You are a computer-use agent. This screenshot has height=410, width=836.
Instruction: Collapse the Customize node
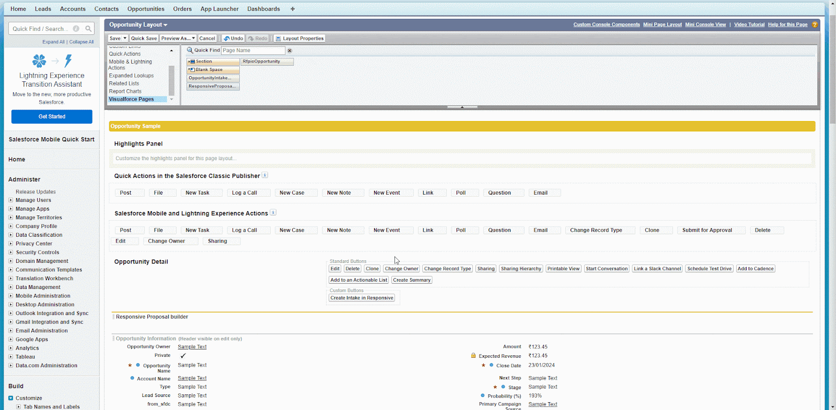pyautogui.click(x=10, y=398)
